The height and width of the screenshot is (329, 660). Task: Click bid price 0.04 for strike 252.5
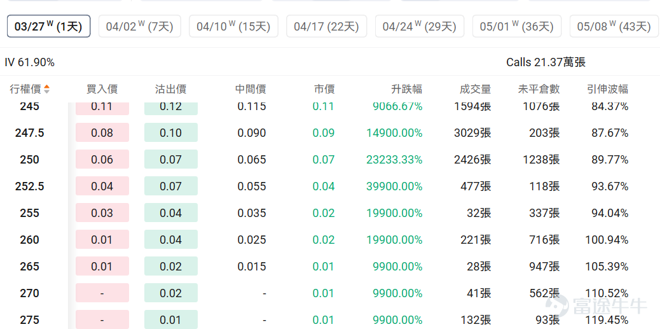coord(102,186)
